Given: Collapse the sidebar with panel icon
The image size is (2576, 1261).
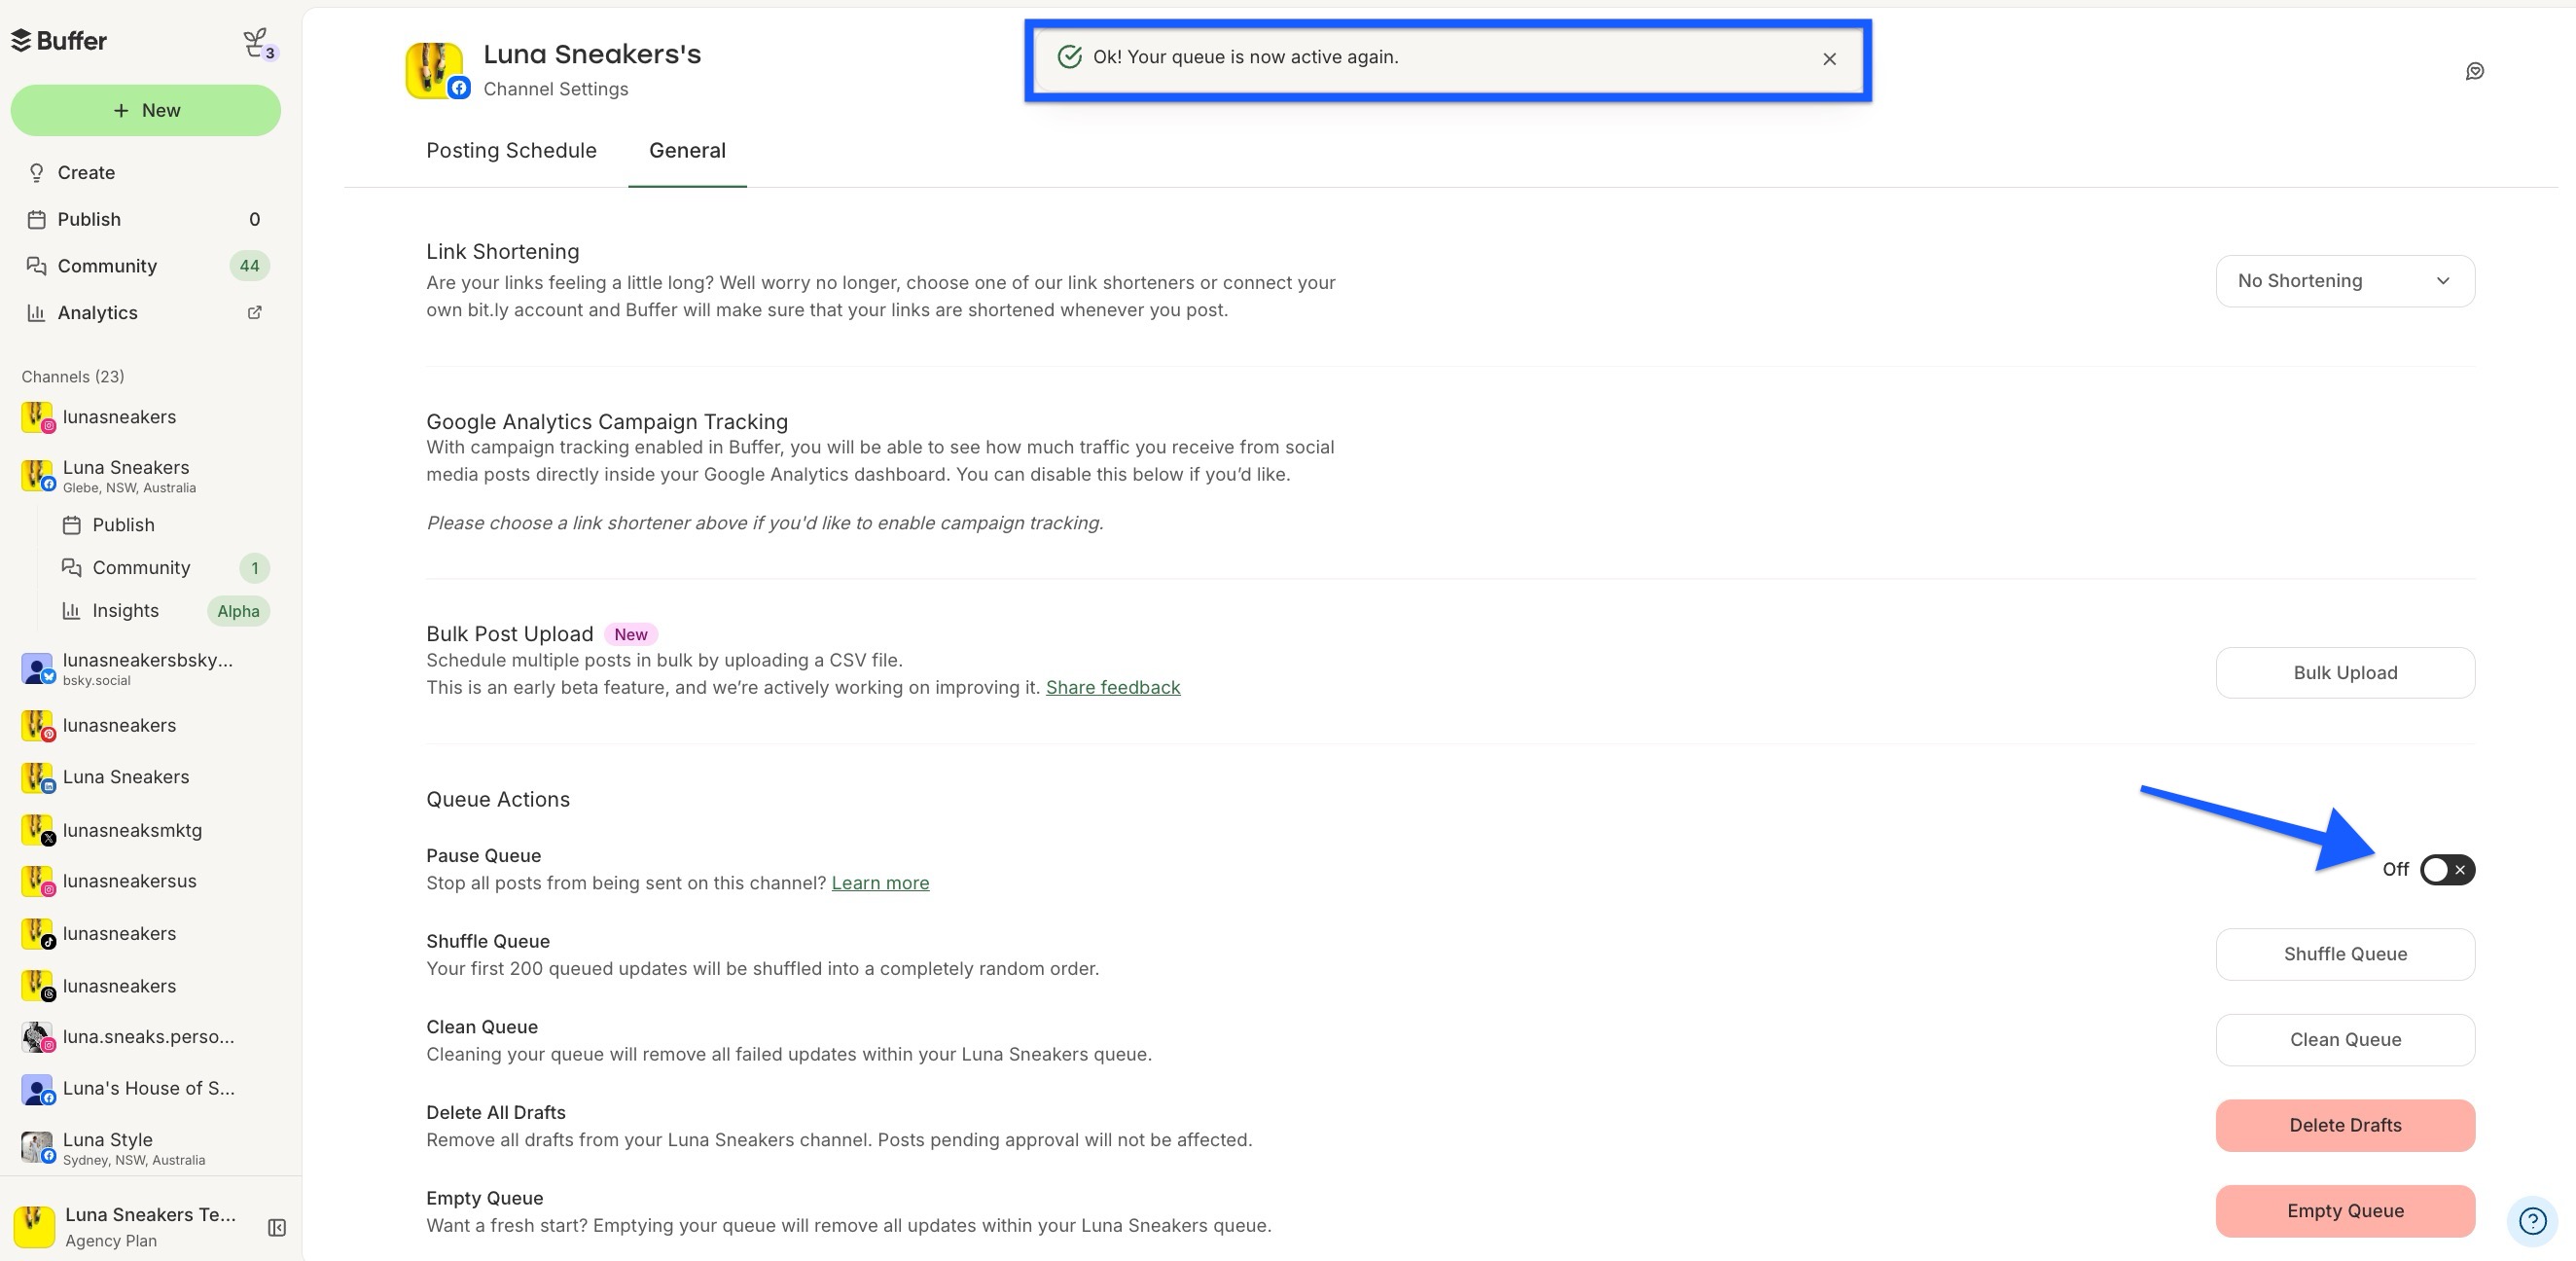Looking at the screenshot, I should 277,1228.
